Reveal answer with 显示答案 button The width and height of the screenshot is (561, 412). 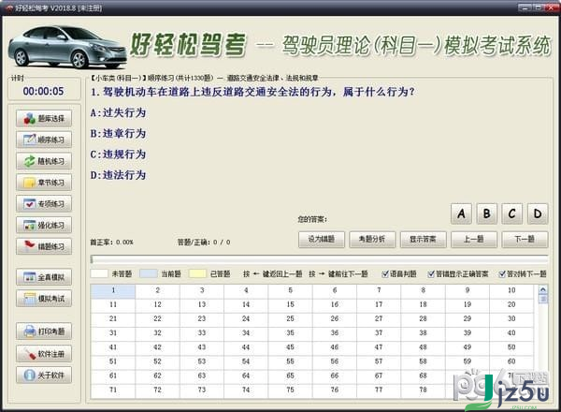click(x=423, y=240)
